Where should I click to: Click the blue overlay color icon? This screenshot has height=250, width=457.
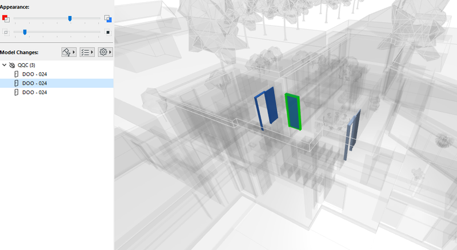(108, 19)
